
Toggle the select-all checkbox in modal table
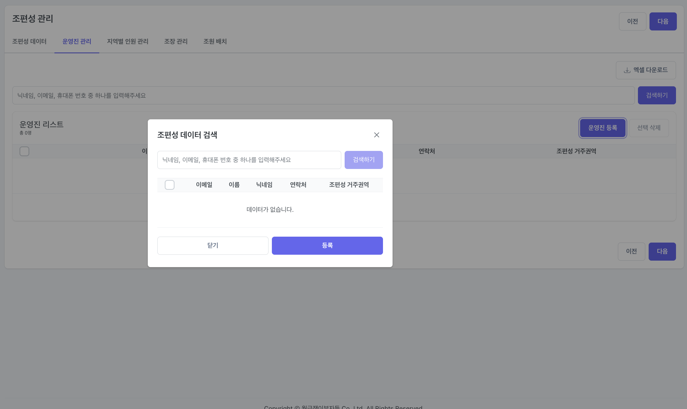[169, 185]
